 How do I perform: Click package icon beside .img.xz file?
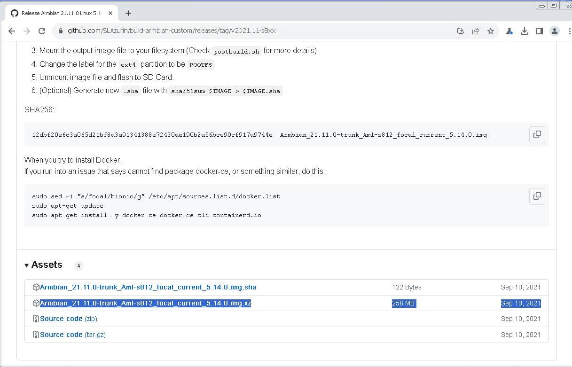36,303
